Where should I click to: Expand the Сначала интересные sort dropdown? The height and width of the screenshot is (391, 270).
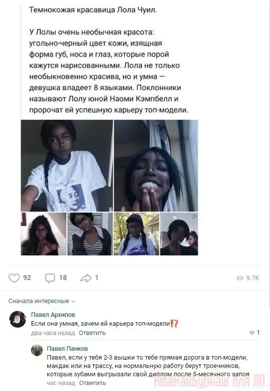[42, 301]
